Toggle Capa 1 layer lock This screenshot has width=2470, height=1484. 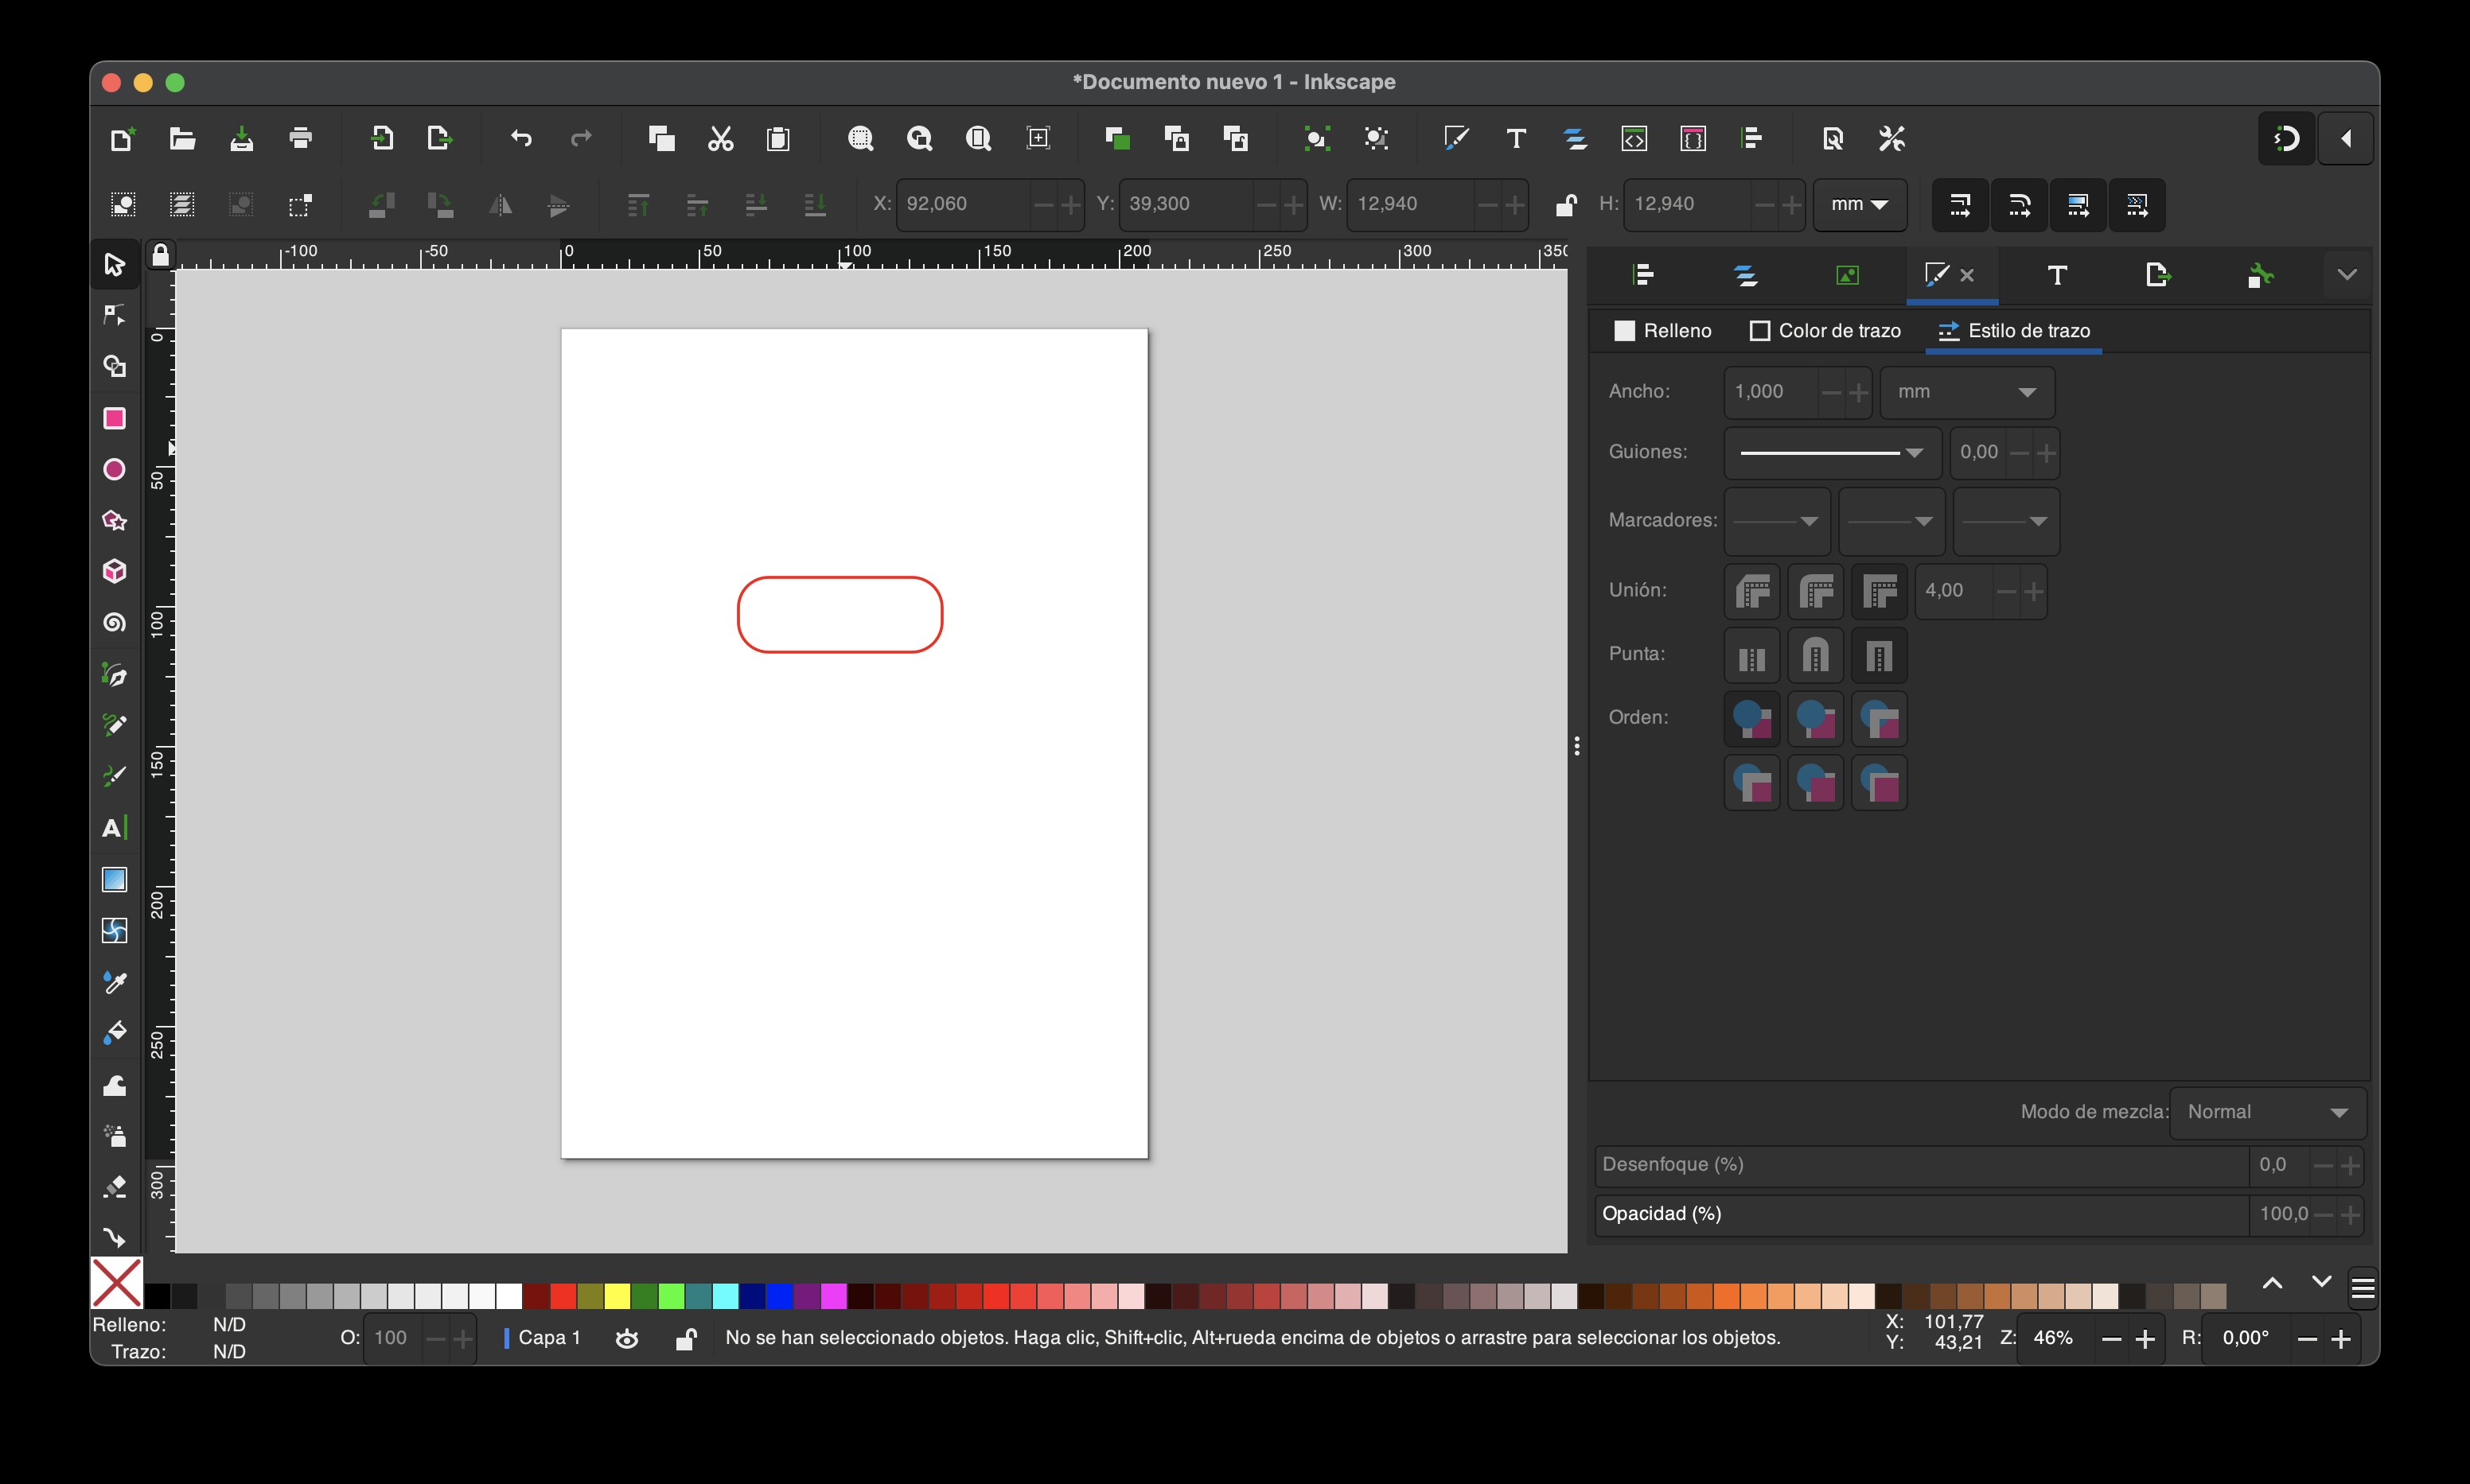point(686,1338)
